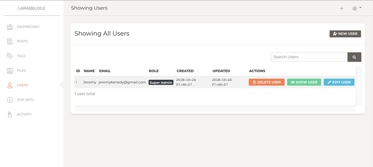Viewport: 373px width, 167px height.
Task: Click the CREATED column header
Action: [x=185, y=71]
